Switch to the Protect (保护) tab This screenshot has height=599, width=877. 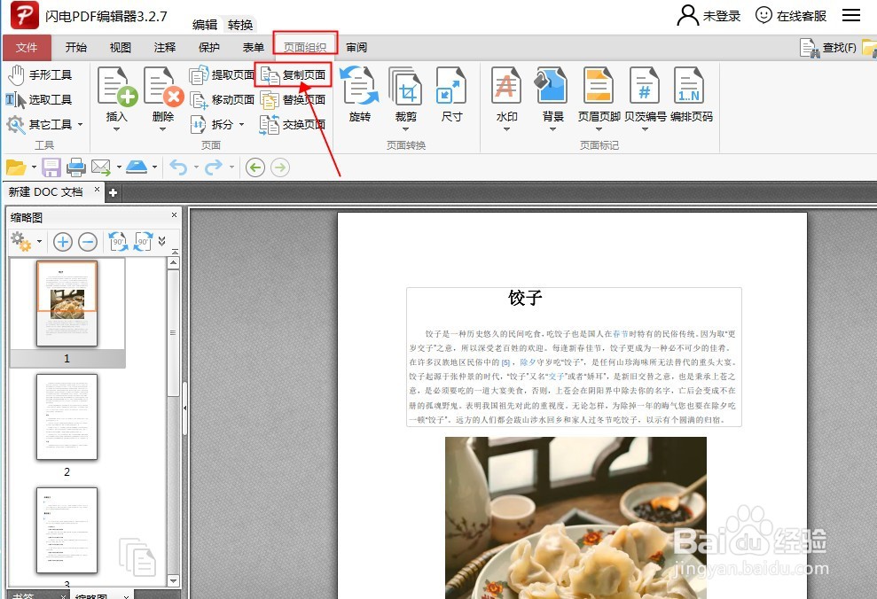(x=208, y=48)
